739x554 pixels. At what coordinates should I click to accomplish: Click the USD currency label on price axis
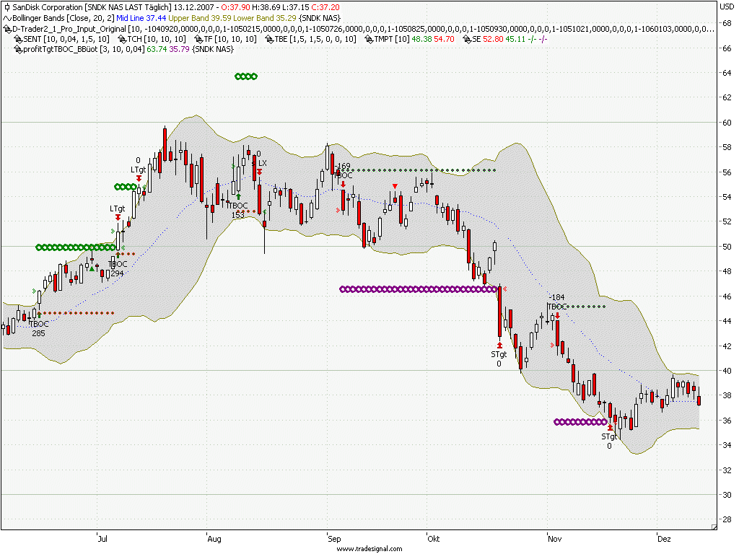[726, 6]
